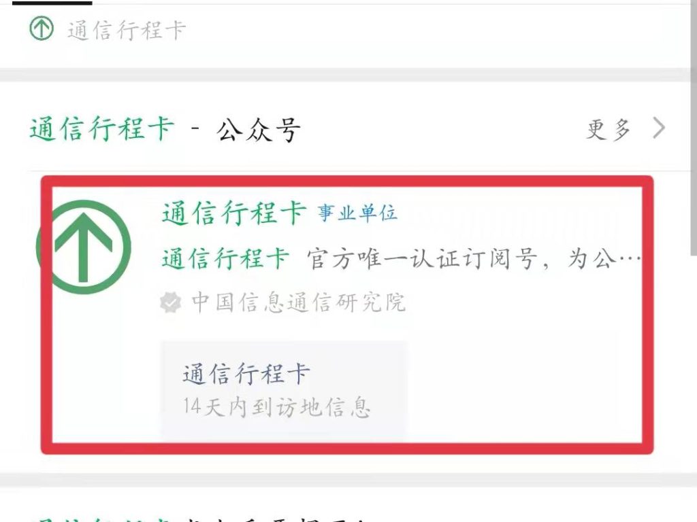Select the active tab underline at top-left

(x=52, y=3)
